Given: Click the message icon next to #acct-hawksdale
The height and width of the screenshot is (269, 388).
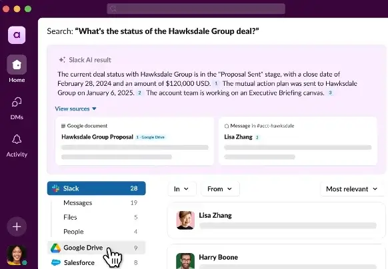Looking at the screenshot, I should pyautogui.click(x=227, y=126).
